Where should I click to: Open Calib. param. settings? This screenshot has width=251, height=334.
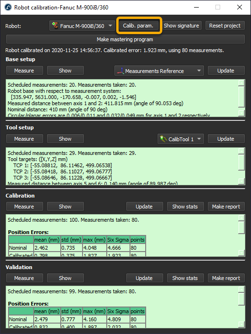click(x=138, y=26)
